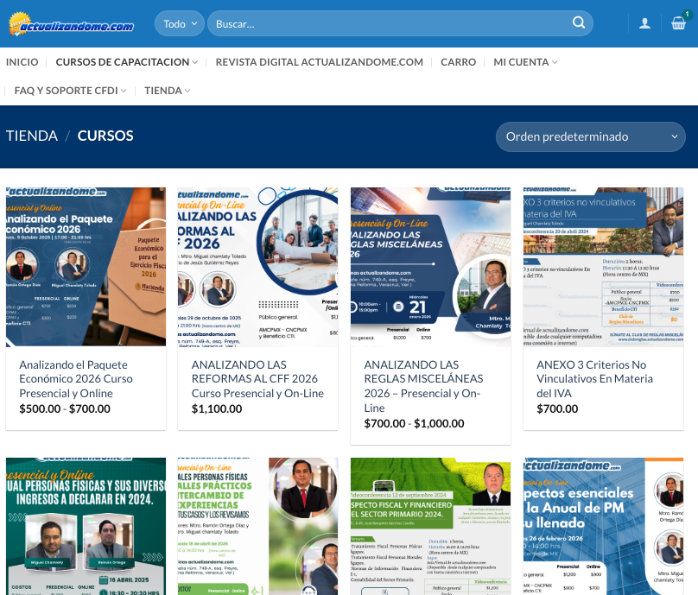Open the shopping cart basket icon
The height and width of the screenshot is (595, 698).
tap(678, 23)
